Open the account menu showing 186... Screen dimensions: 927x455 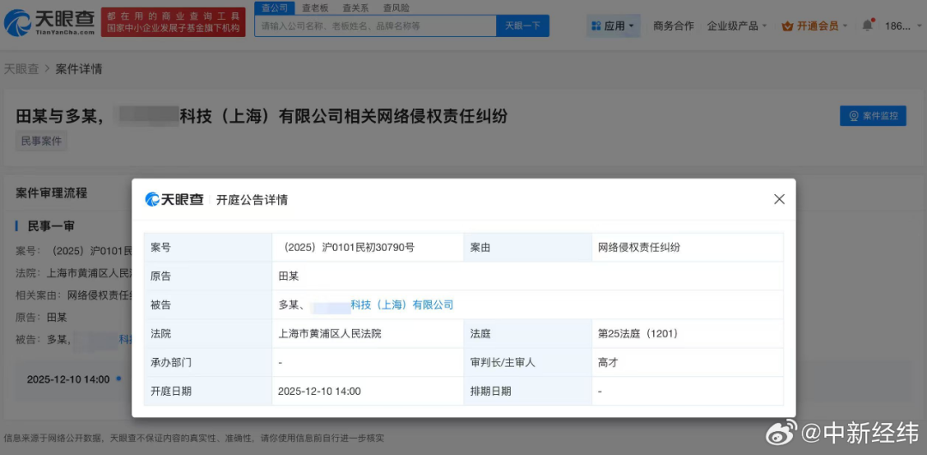pos(900,26)
